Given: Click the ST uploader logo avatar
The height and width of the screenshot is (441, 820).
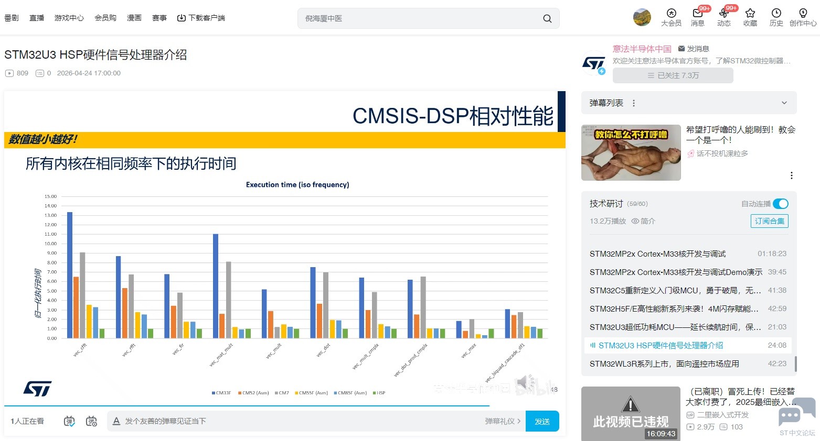Looking at the screenshot, I should [594, 63].
